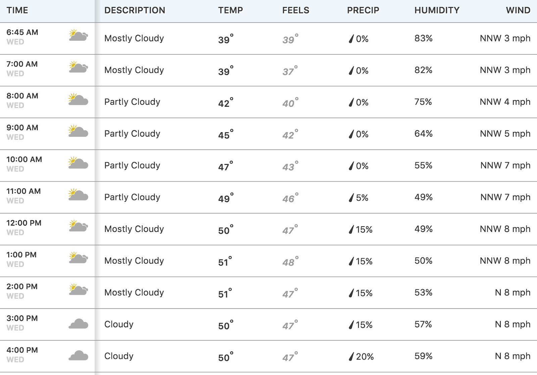Image resolution: width=537 pixels, height=375 pixels.
Task: Click the 10:00 AM time label
Action: click(x=24, y=159)
